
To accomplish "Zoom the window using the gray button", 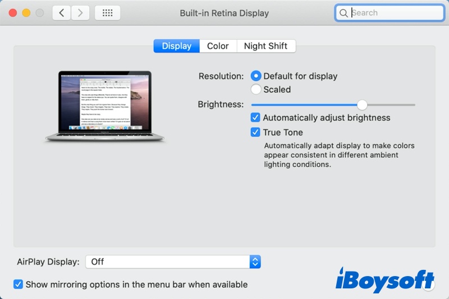I will click(x=39, y=12).
